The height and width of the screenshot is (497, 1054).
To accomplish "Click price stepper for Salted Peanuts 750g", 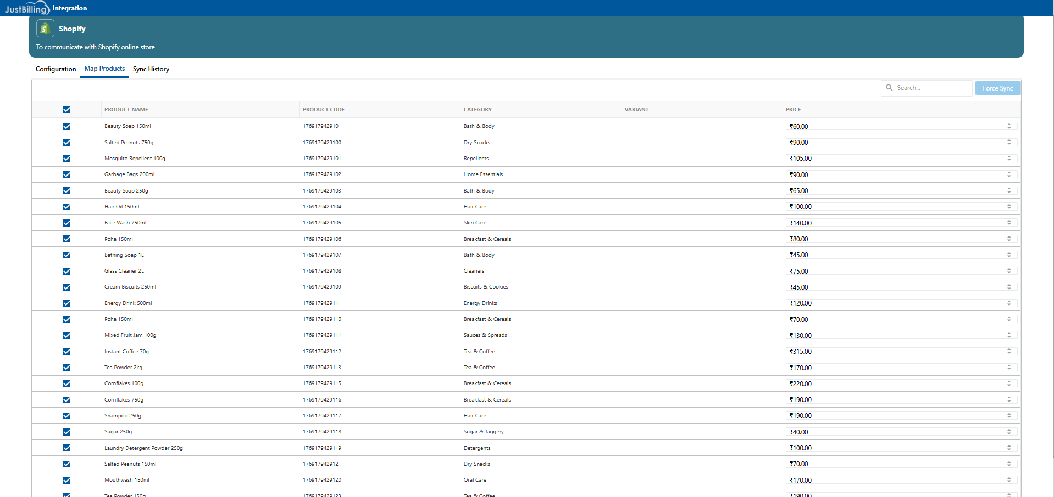I will click(1009, 142).
